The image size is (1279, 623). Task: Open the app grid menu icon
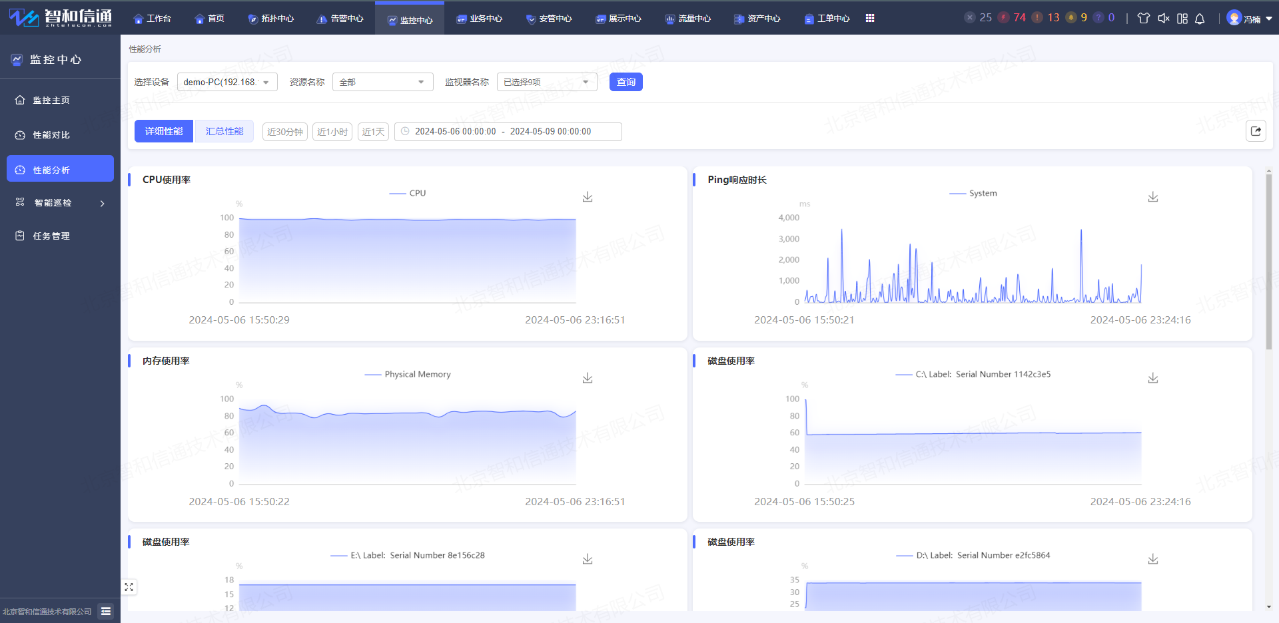pyautogui.click(x=870, y=19)
